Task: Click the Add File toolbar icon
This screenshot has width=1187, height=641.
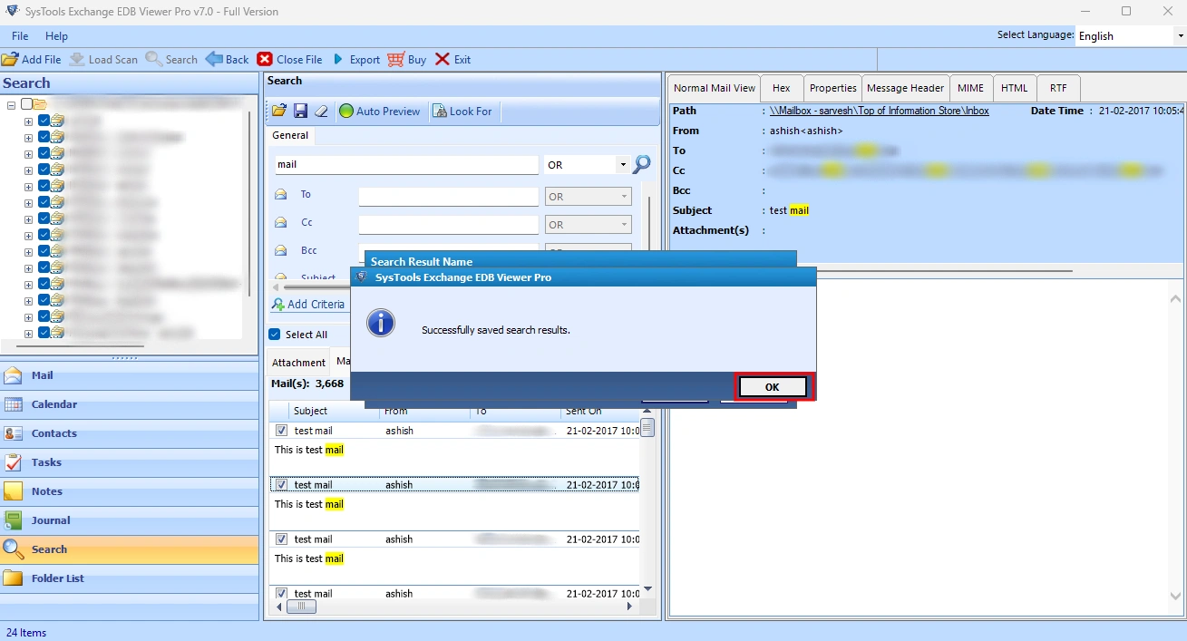Action: pos(10,59)
